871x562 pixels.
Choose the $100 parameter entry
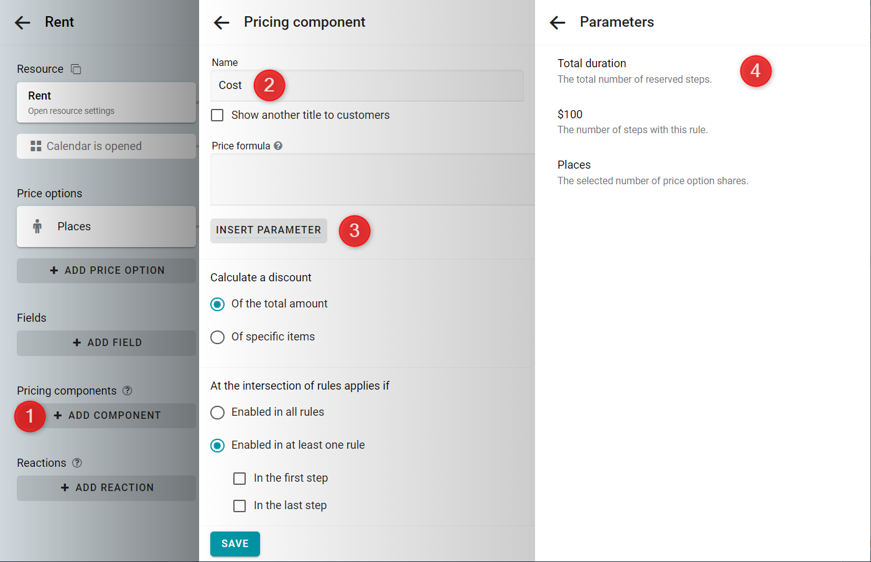pos(632,121)
